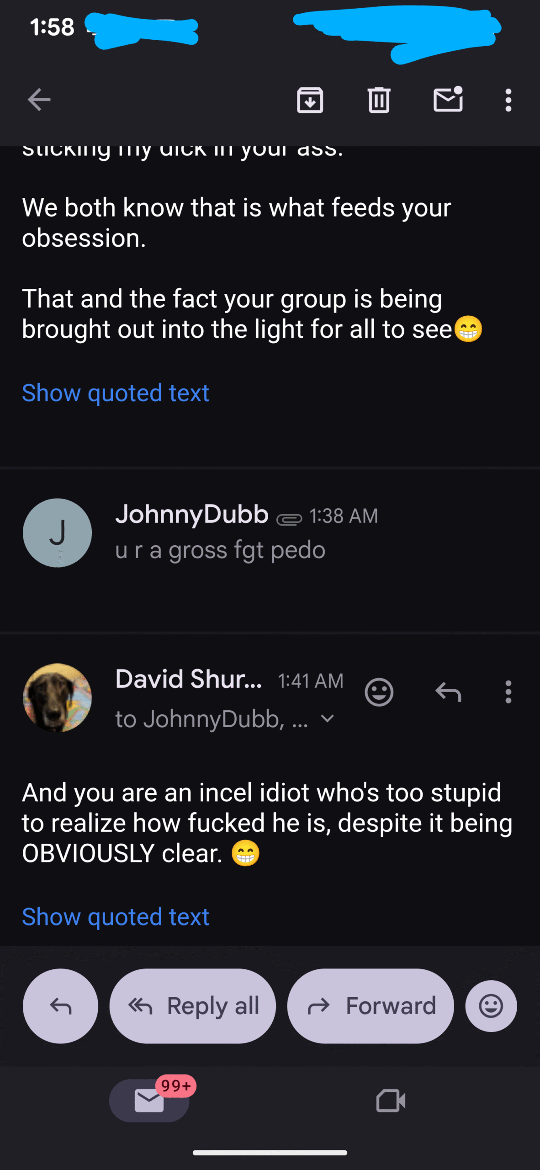Show quoted text in first message
This screenshot has width=540, height=1170.
[x=116, y=393]
